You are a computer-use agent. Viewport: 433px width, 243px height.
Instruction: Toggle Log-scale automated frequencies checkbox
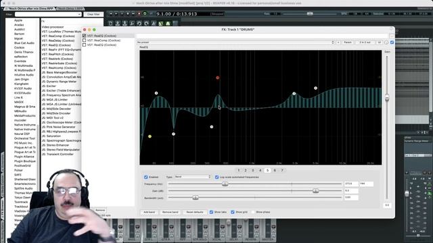pos(216,177)
